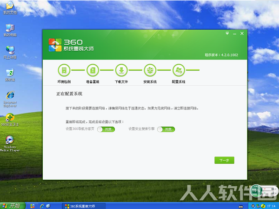279x209 pixels.
Task: Click the 360安全卫士 tray icon
Action: pyautogui.click(x=263, y=206)
